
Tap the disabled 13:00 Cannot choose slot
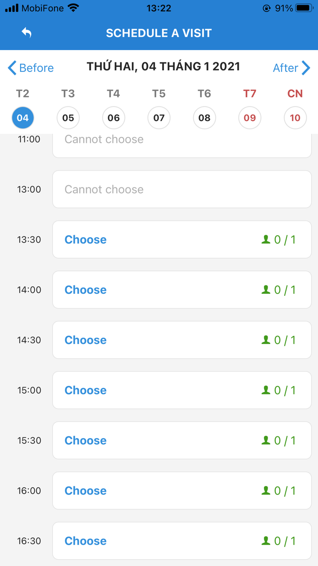[182, 189]
